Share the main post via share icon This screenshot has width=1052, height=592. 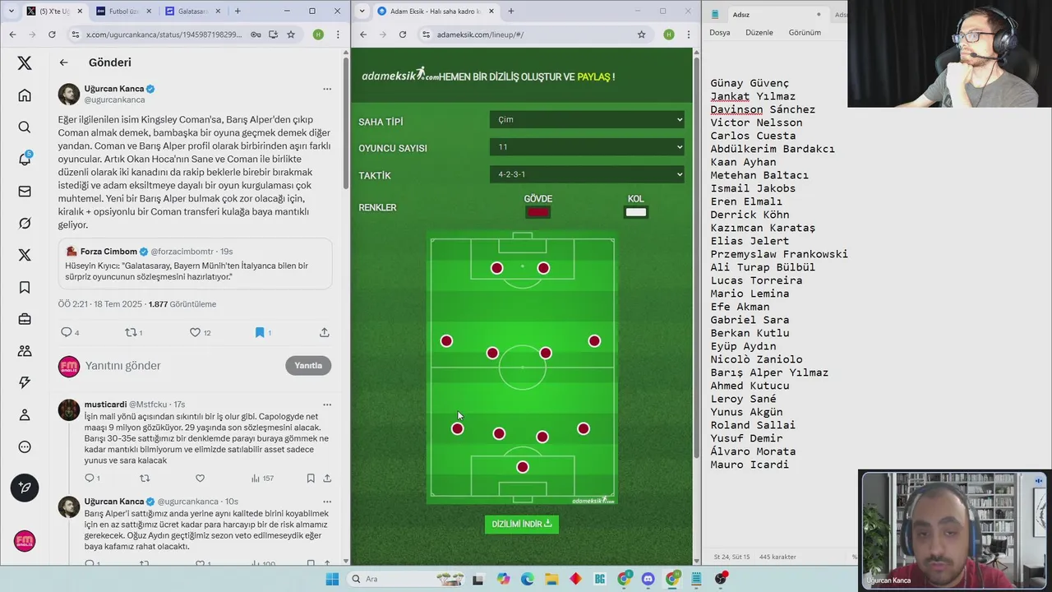click(x=325, y=332)
